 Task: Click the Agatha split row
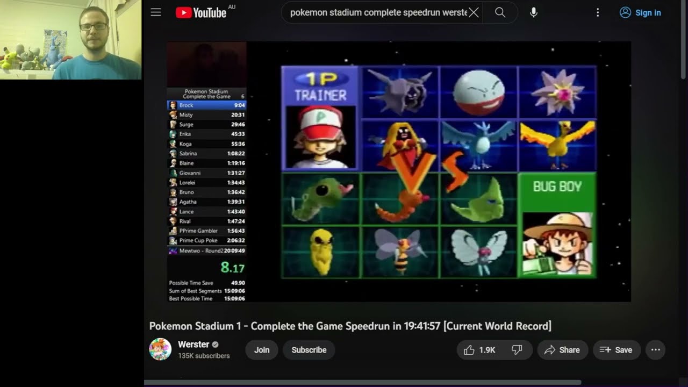point(207,202)
